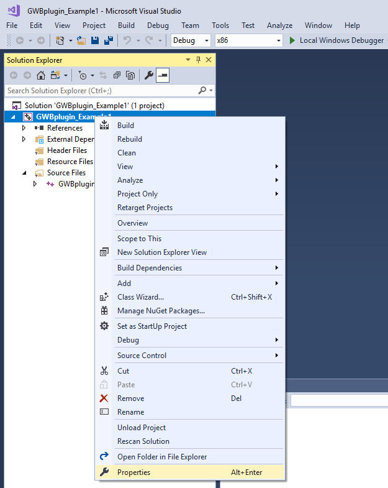Screen dimensions: 388x488
Task: Expand the GWBplugin source file node
Action: tap(35, 184)
